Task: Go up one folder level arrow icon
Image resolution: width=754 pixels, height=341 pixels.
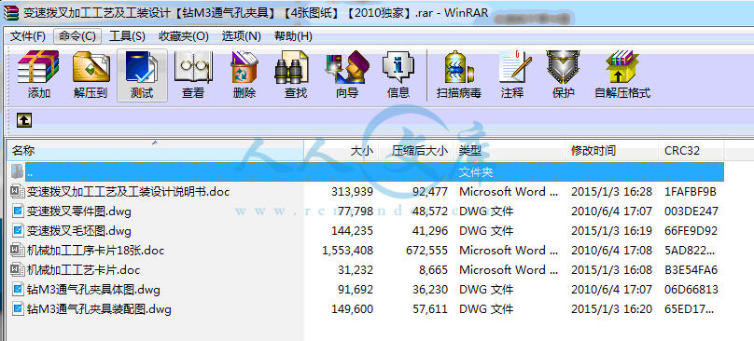Action: point(24,120)
